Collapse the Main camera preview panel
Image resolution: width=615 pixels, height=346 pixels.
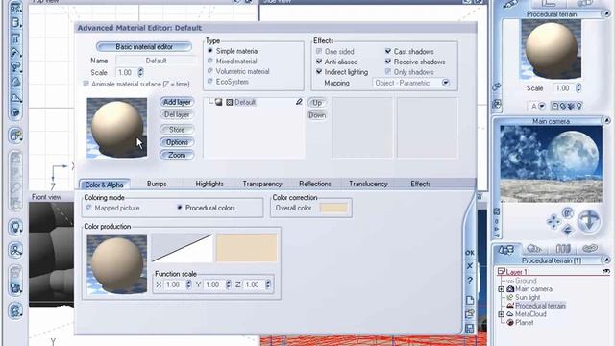point(606,121)
